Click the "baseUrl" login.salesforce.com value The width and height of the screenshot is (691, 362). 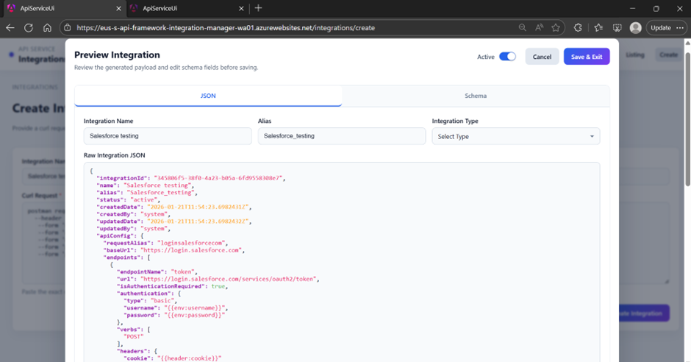coord(190,250)
